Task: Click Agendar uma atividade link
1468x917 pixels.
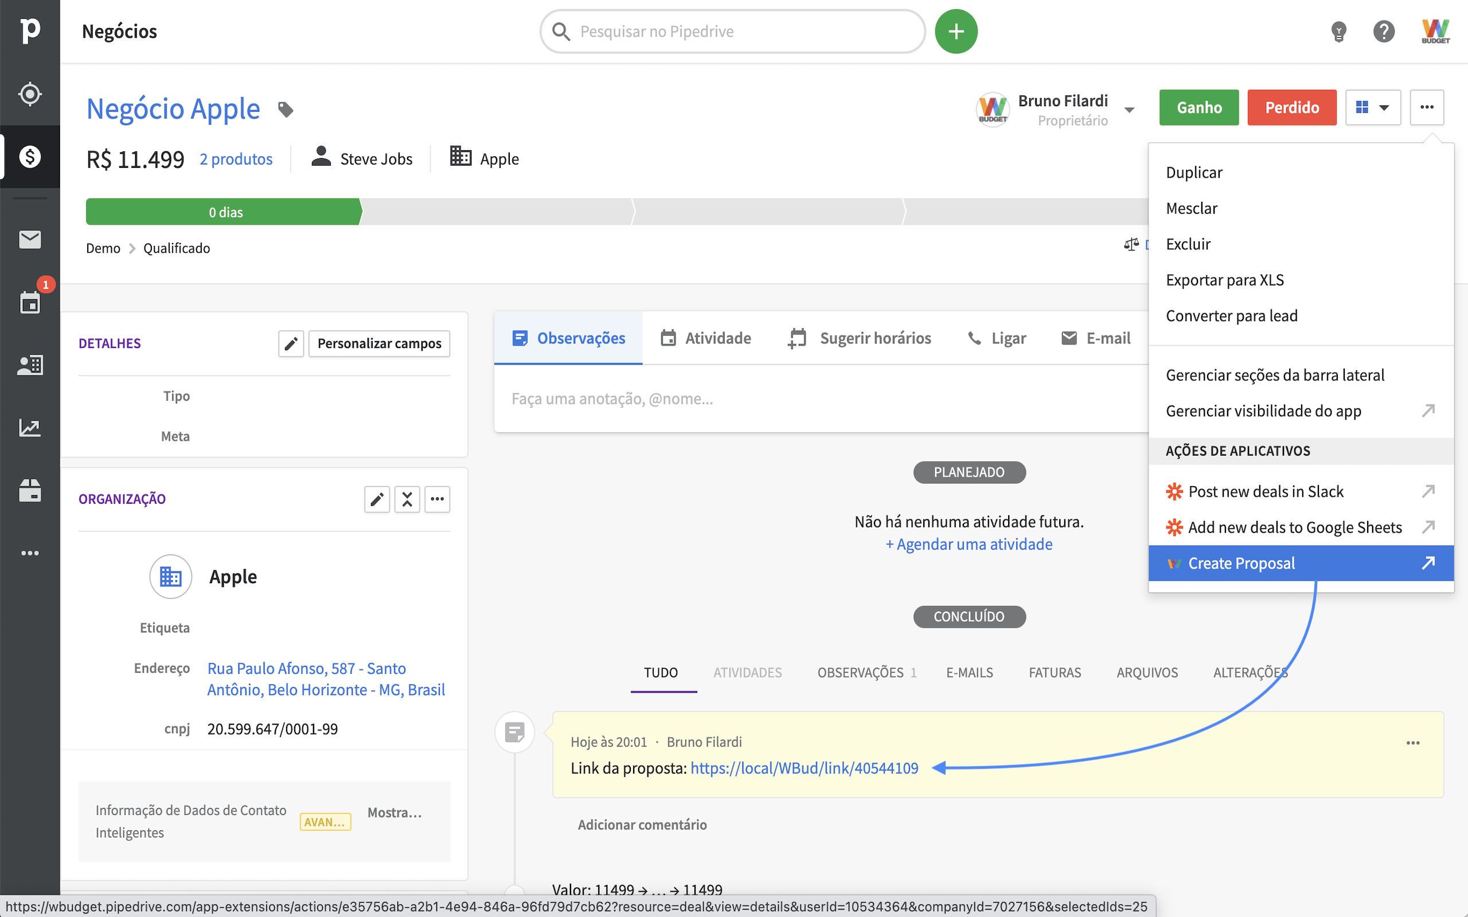Action: click(969, 544)
